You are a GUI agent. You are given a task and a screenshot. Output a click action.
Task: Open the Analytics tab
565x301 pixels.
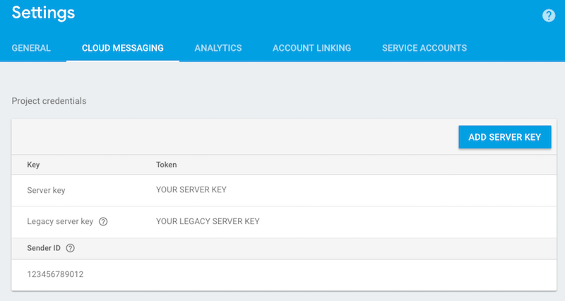[218, 48]
